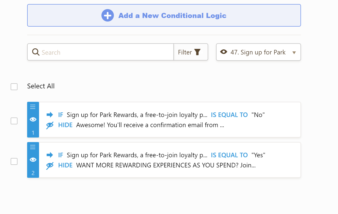Click drag handle icon on condition 2
This screenshot has width=338, height=214.
pos(33,147)
